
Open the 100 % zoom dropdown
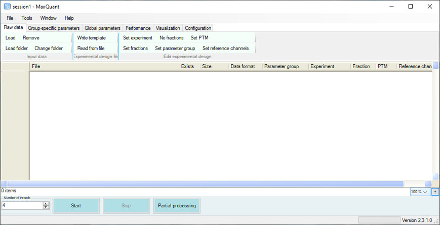pyautogui.click(x=419, y=192)
